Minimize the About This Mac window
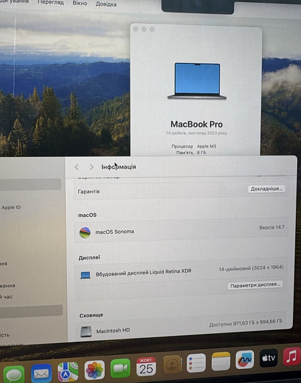 pos(144,29)
